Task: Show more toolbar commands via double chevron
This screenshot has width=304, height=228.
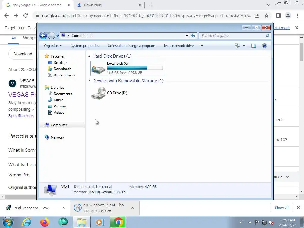Action: (202, 46)
